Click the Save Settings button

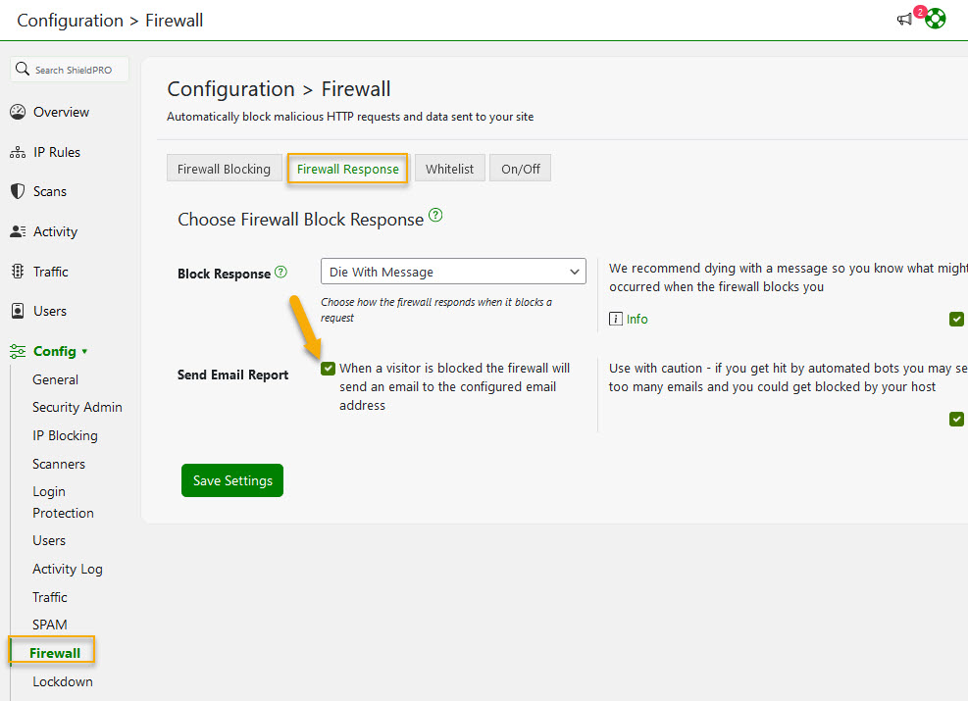tap(231, 480)
